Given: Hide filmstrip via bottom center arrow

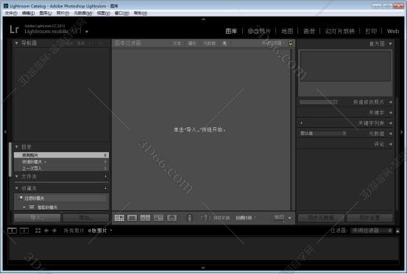Looking at the screenshot, I should click(x=203, y=268).
